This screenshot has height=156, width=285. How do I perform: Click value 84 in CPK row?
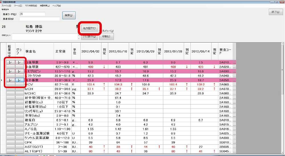click(118, 142)
